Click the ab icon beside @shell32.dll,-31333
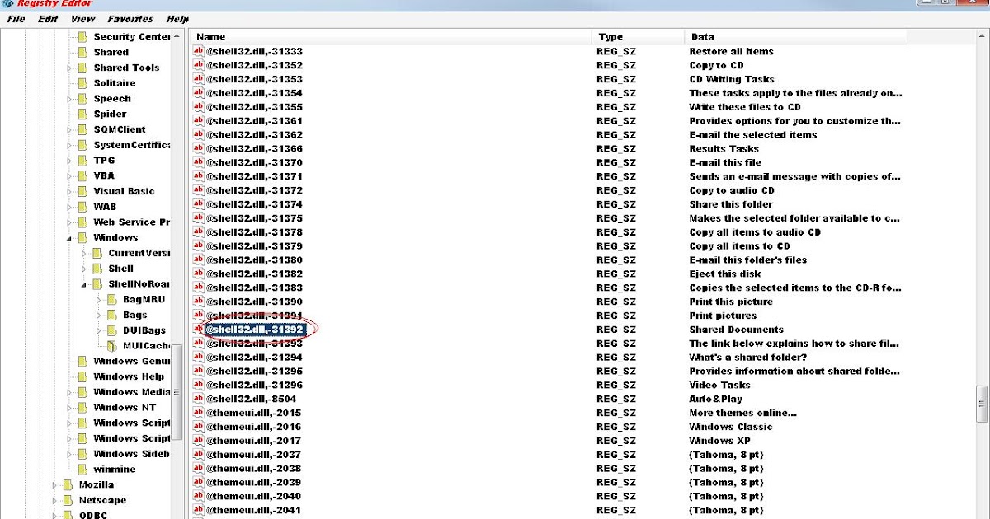This screenshot has height=519, width=990. [x=197, y=51]
